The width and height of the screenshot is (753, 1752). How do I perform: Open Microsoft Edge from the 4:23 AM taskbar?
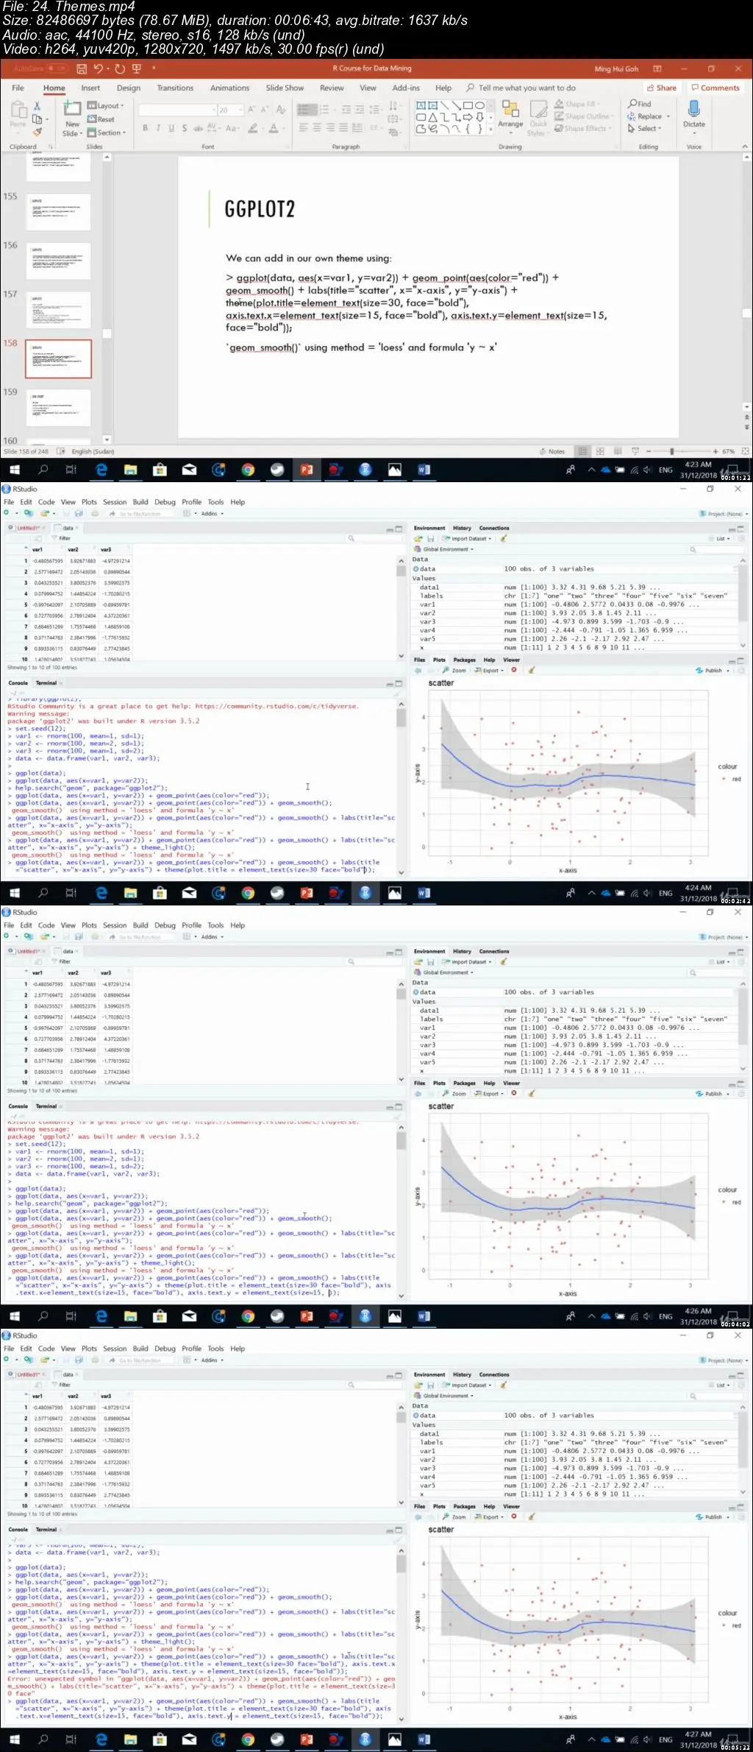[101, 470]
